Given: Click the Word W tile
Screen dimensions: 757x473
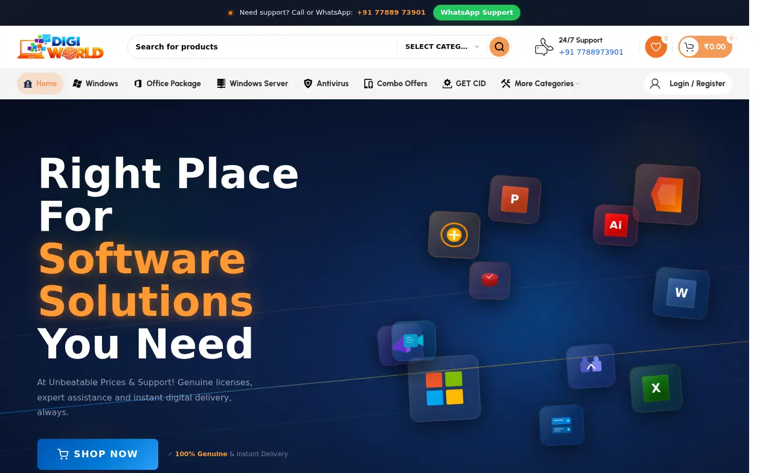Looking at the screenshot, I should (x=681, y=293).
